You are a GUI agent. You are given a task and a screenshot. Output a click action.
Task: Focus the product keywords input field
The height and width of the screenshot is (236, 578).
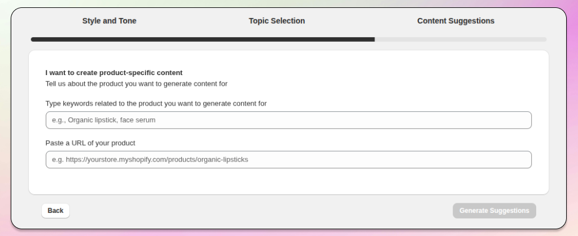(288, 120)
